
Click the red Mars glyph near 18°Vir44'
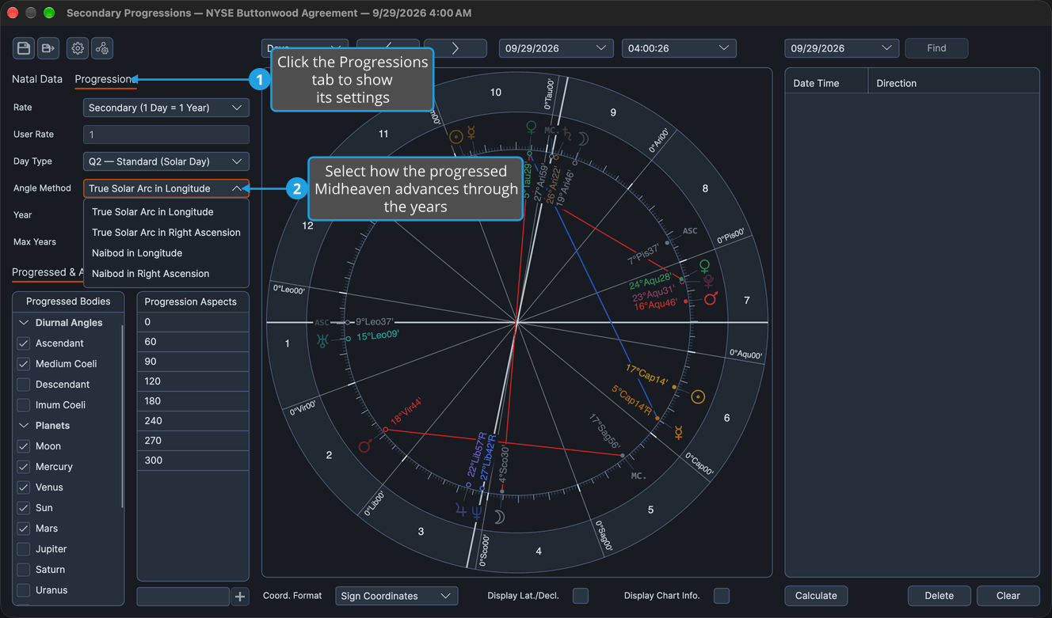[x=366, y=446]
